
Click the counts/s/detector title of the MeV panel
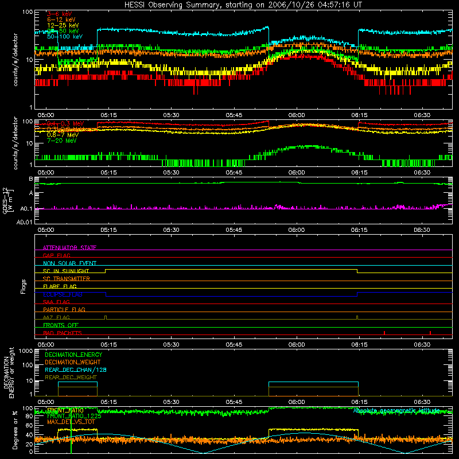point(15,143)
